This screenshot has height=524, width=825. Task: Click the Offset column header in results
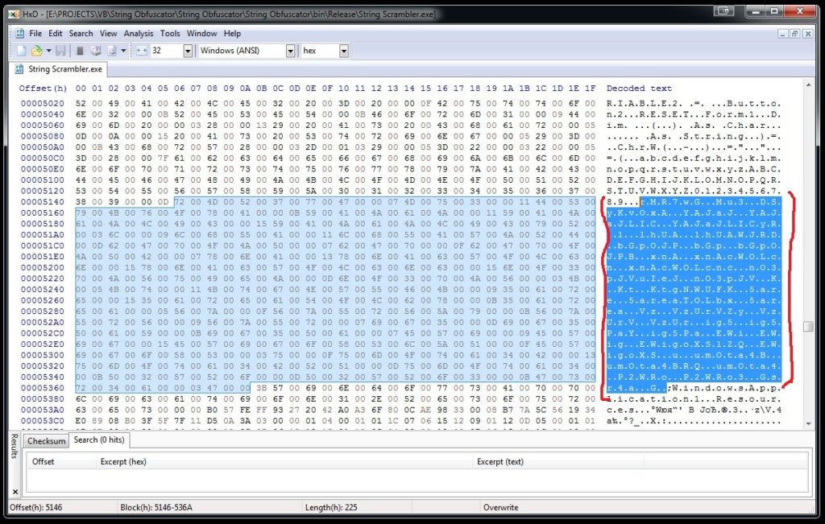[x=44, y=461]
